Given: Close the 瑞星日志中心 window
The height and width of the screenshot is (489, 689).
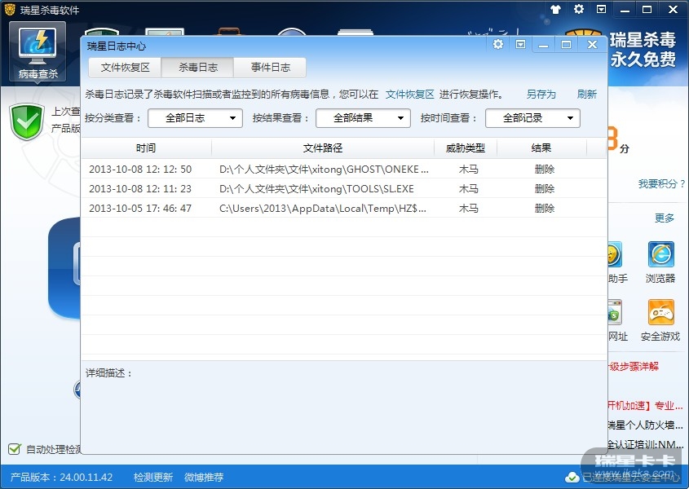Looking at the screenshot, I should (592, 44).
